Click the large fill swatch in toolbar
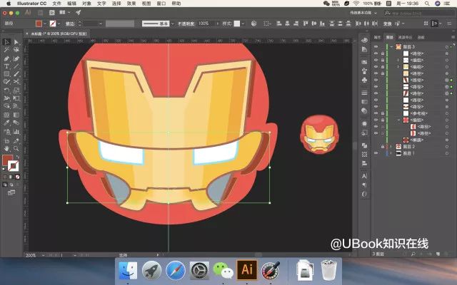The height and width of the screenshot is (285, 457). point(7,160)
